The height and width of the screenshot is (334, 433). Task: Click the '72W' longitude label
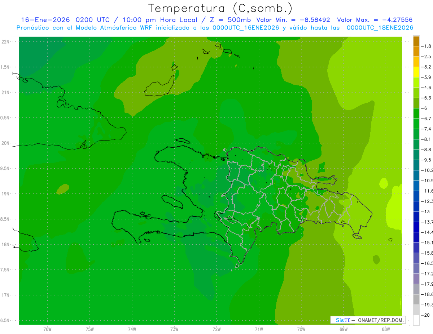tap(216, 329)
